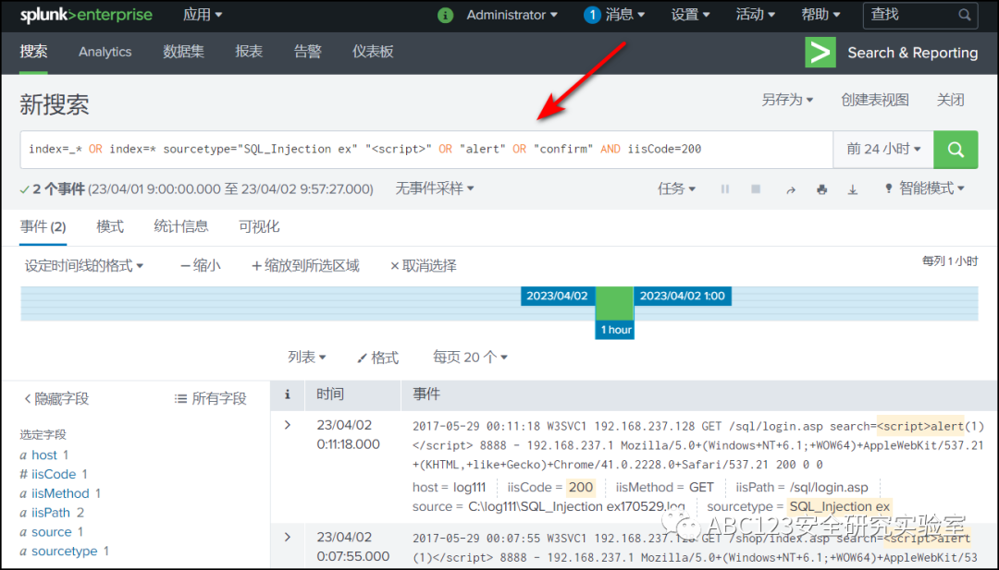Open the Administrator menu
This screenshot has width=999, height=570.
512,15
